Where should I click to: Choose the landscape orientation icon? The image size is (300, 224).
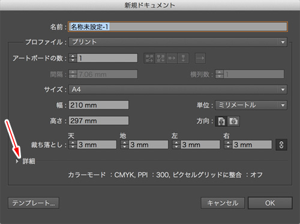tap(233, 121)
